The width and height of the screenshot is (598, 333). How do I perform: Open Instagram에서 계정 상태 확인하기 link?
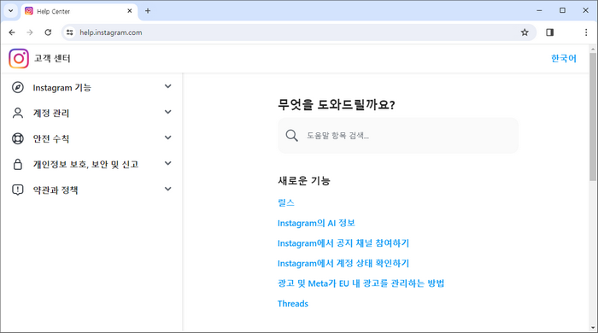click(343, 263)
